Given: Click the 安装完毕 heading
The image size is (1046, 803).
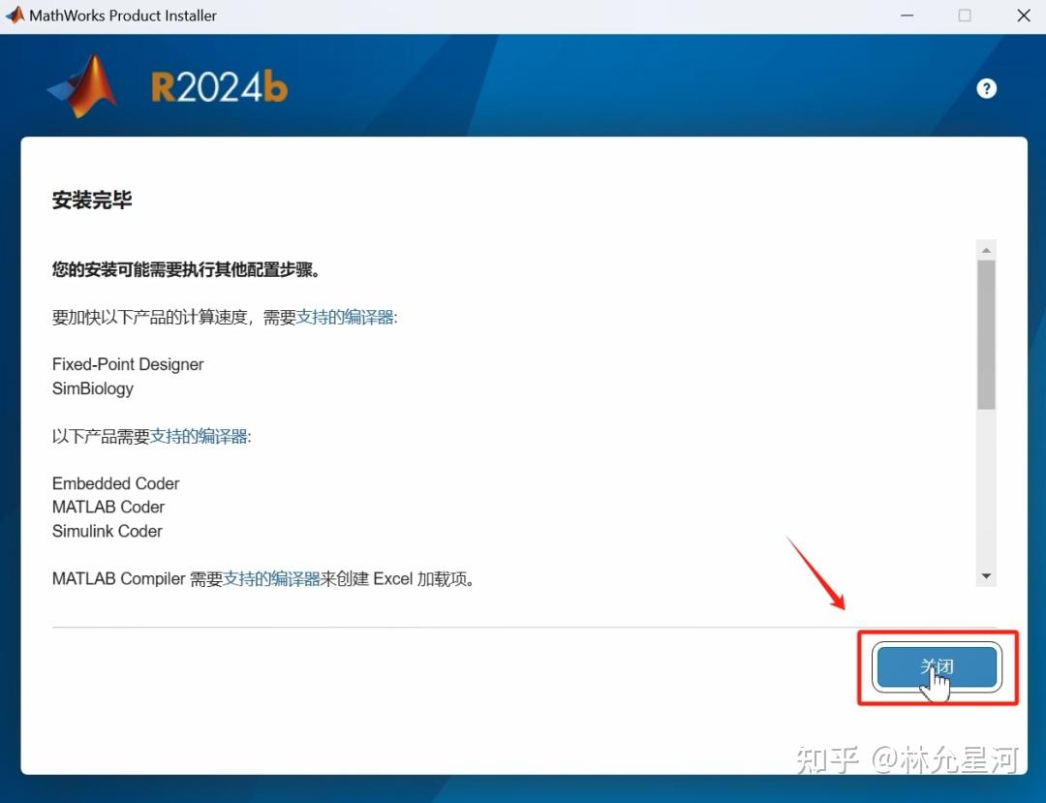Looking at the screenshot, I should click(x=92, y=201).
